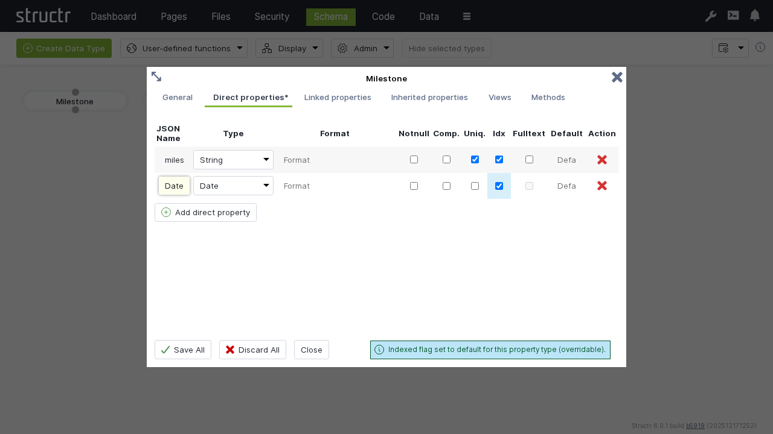Toggle Idx checkbox on the Date row
Screen dimensions: 773x434
(x=499, y=186)
